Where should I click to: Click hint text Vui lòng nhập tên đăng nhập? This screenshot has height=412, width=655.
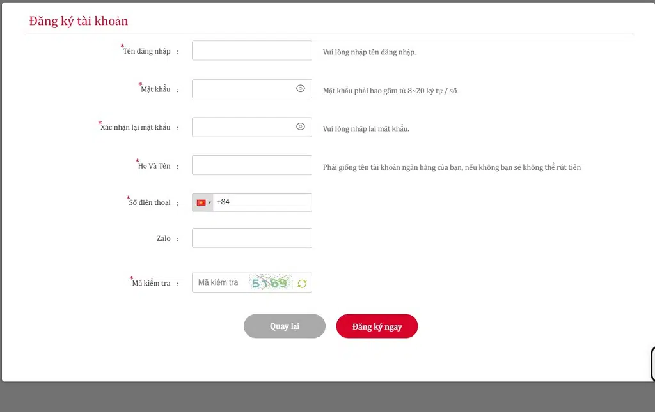click(369, 52)
